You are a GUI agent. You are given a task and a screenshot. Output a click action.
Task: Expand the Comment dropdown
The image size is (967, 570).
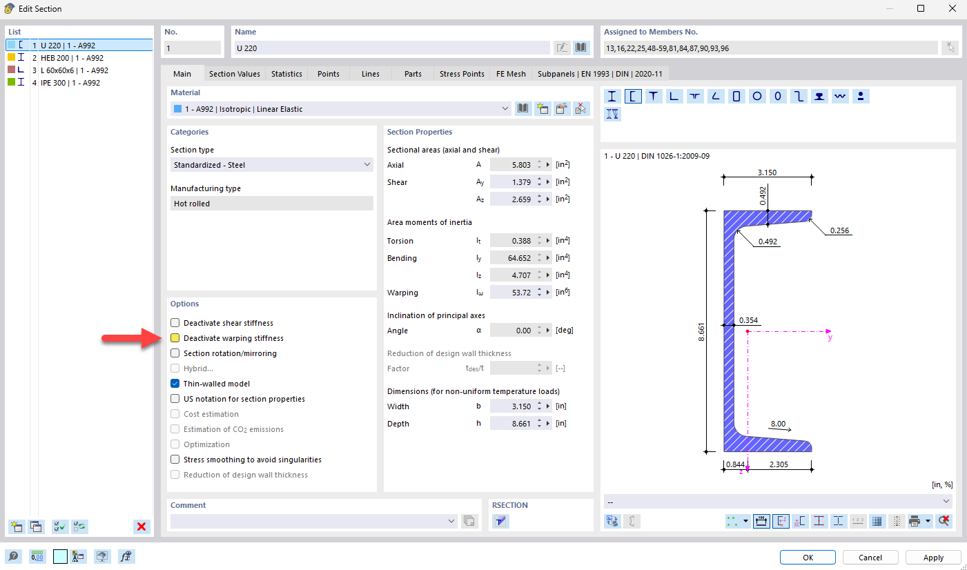(452, 521)
